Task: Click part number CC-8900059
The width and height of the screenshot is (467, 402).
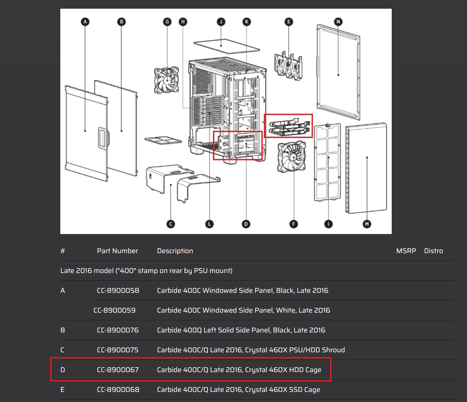Action: (114, 310)
